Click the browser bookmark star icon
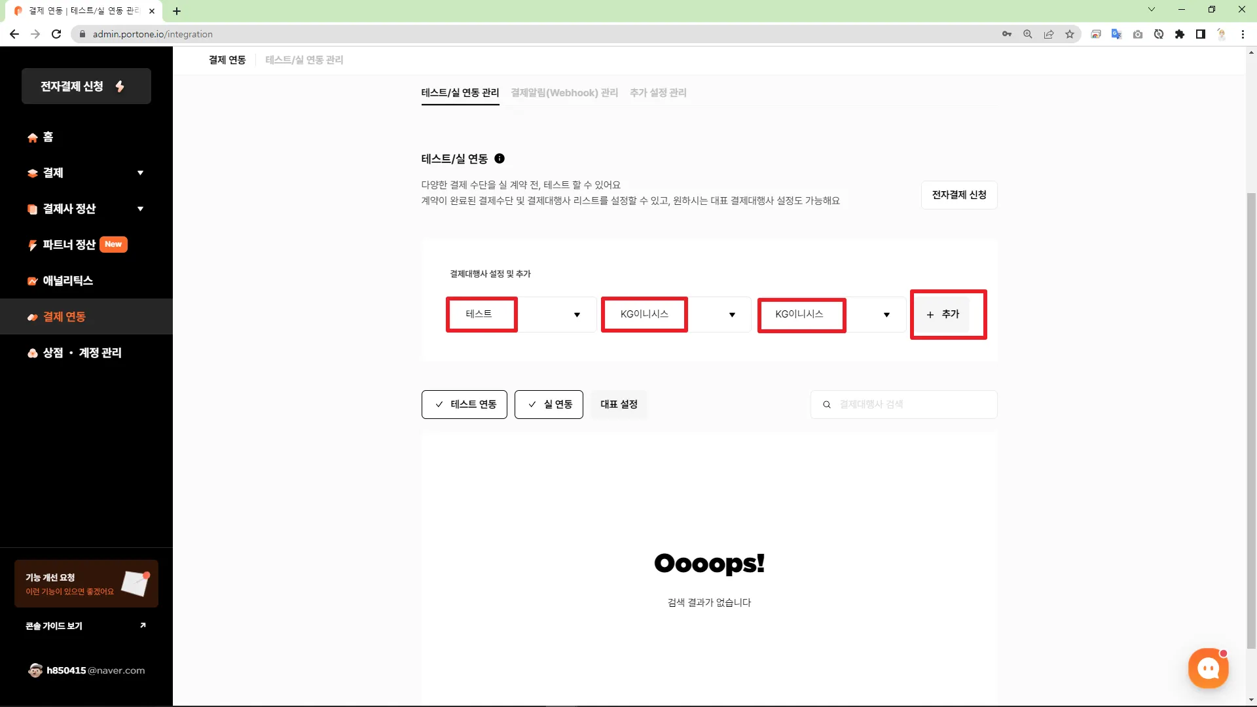1257x707 pixels. [x=1070, y=34]
